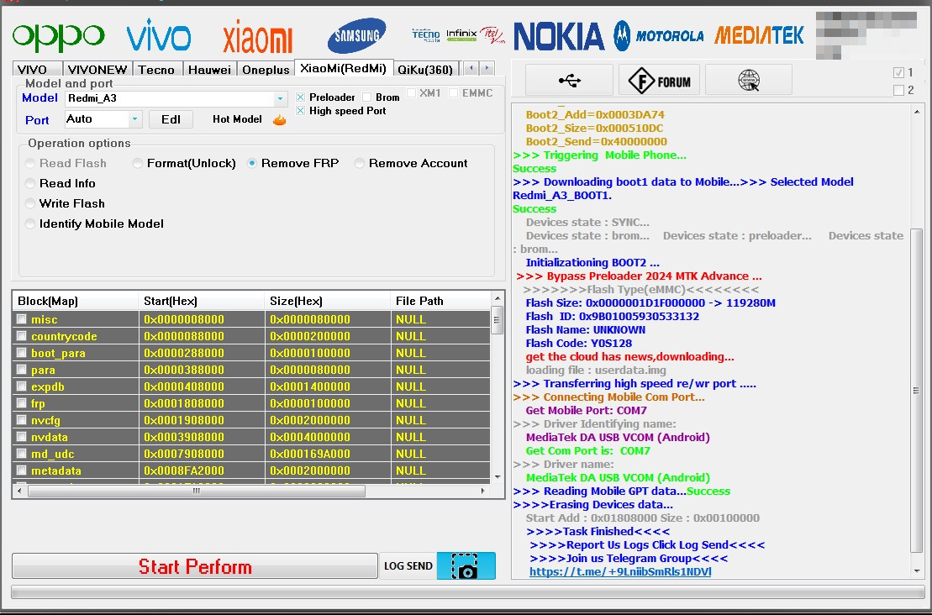
Task: Switch to the Tecno tab
Action: coord(157,70)
